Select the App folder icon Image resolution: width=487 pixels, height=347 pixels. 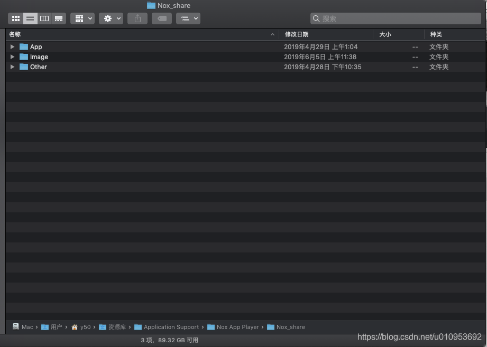[24, 46]
